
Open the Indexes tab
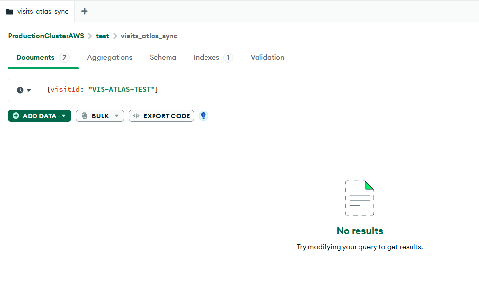pyautogui.click(x=213, y=57)
